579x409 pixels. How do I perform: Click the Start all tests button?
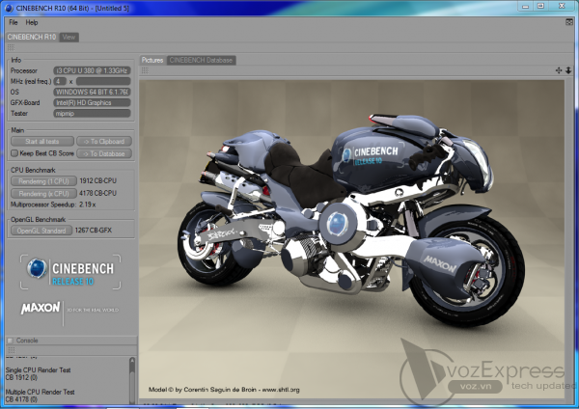[42, 142]
